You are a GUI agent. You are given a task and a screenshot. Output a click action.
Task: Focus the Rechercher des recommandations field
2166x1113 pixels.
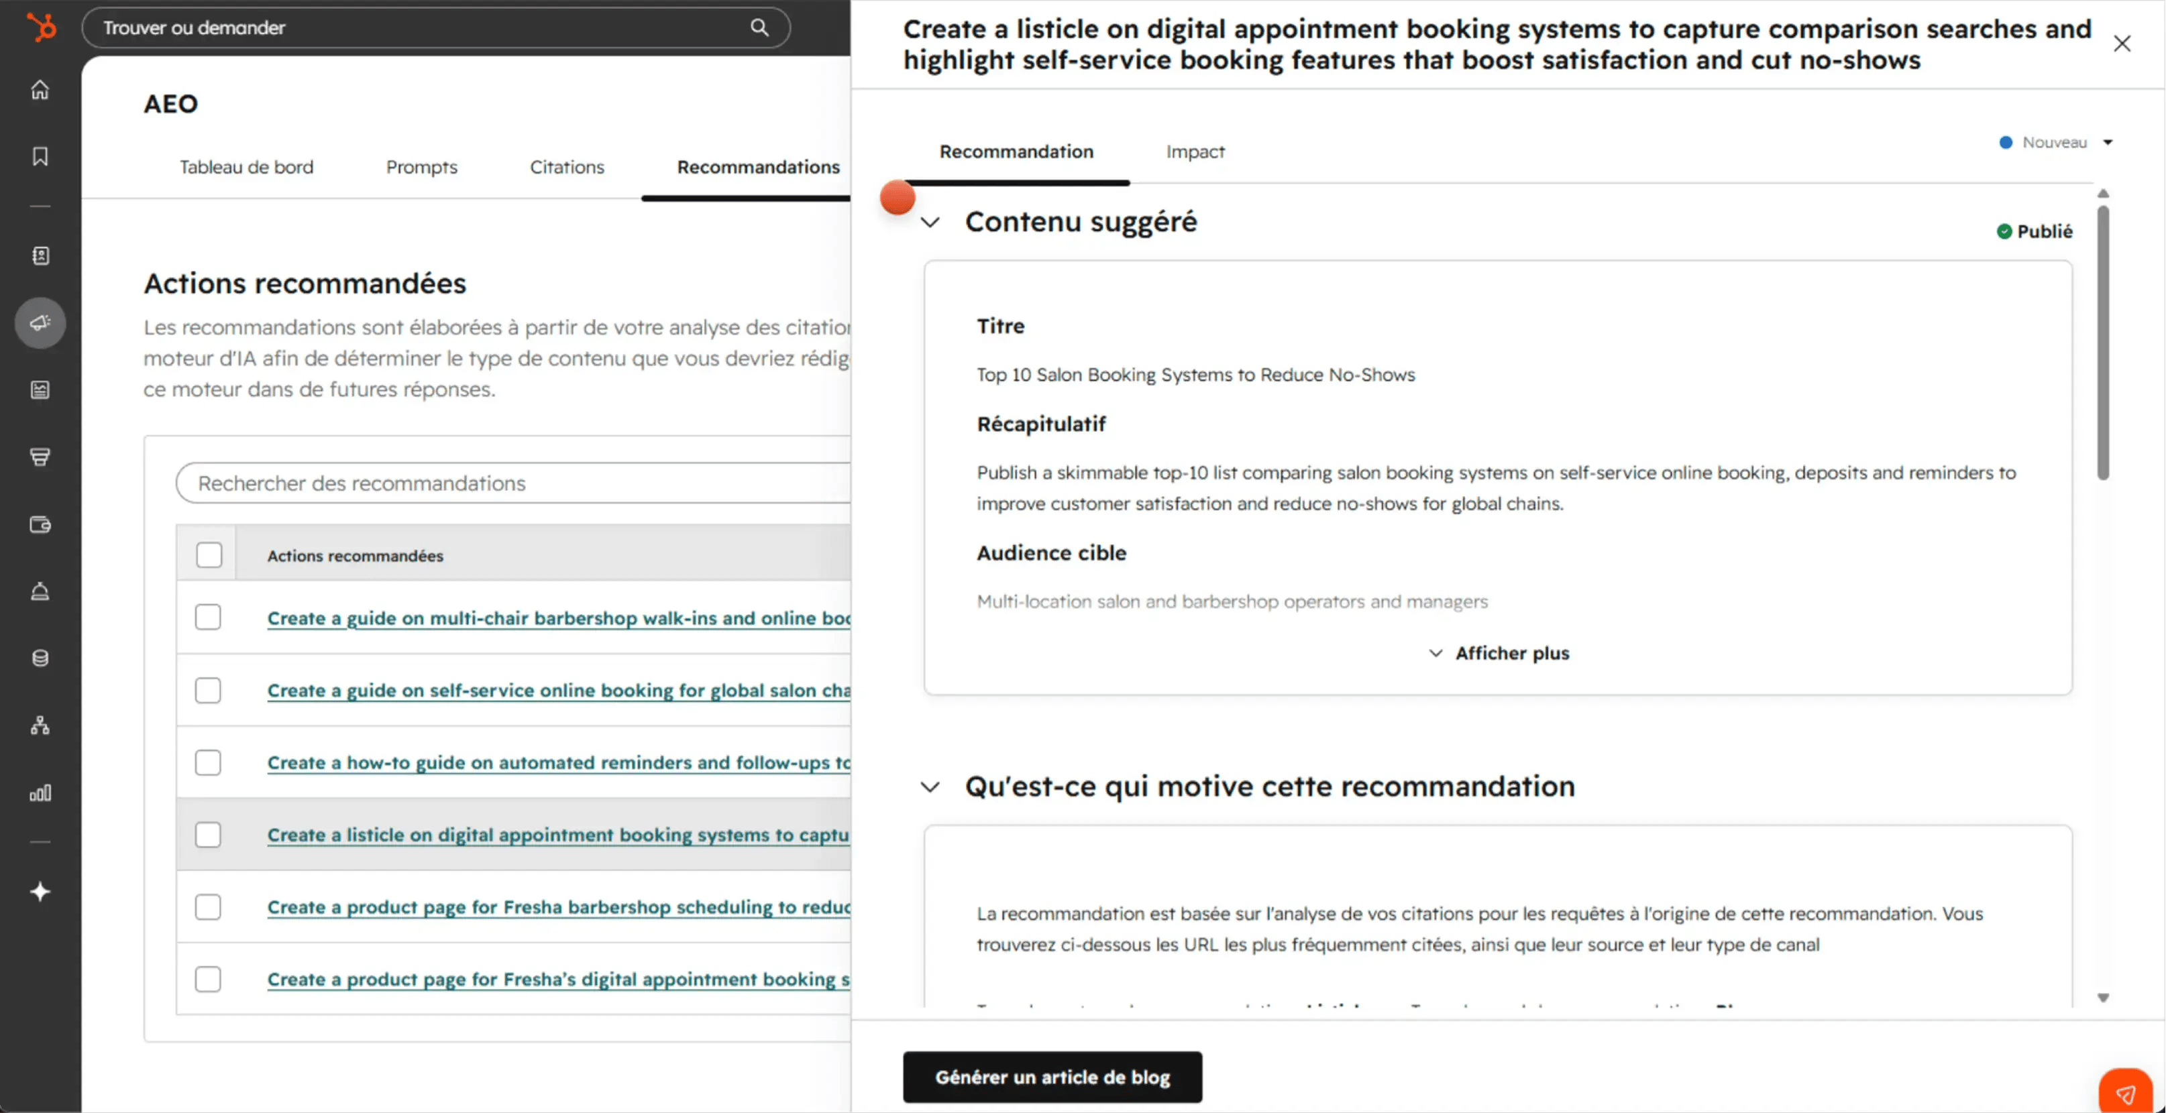point(514,483)
